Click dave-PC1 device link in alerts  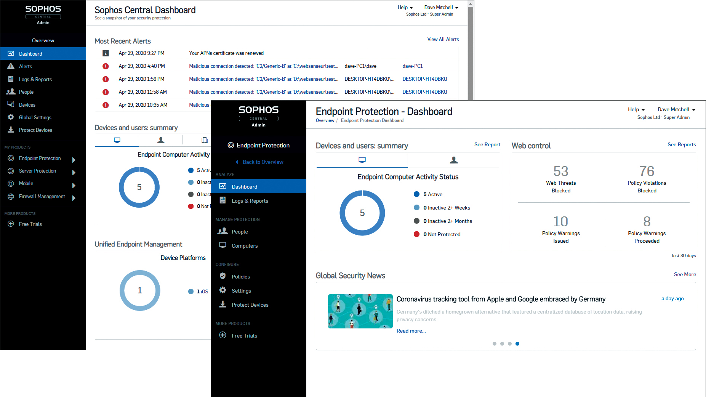[412, 66]
